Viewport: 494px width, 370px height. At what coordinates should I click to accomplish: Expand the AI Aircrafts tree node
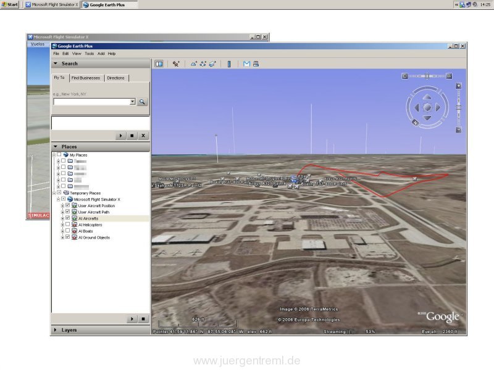(62, 218)
